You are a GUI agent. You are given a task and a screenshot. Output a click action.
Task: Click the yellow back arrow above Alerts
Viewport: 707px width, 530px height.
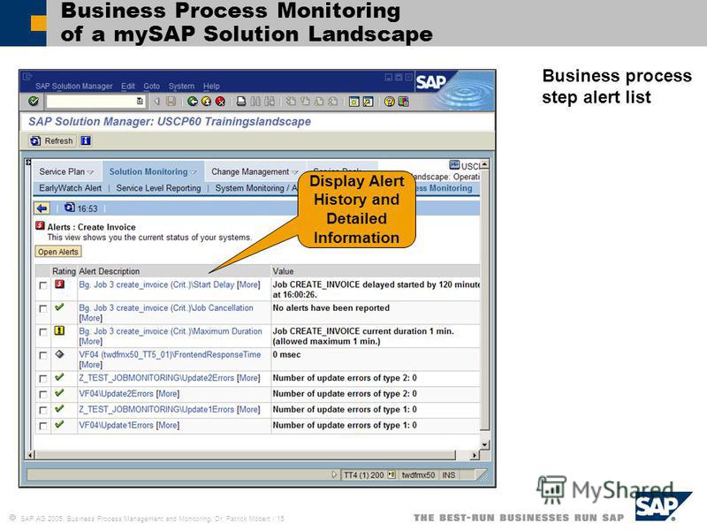point(42,208)
